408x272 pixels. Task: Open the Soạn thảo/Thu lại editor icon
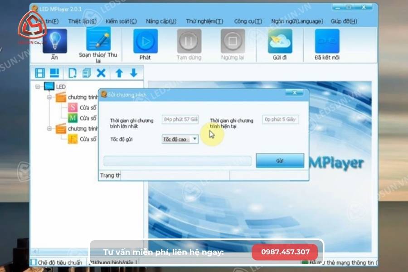(x=99, y=41)
